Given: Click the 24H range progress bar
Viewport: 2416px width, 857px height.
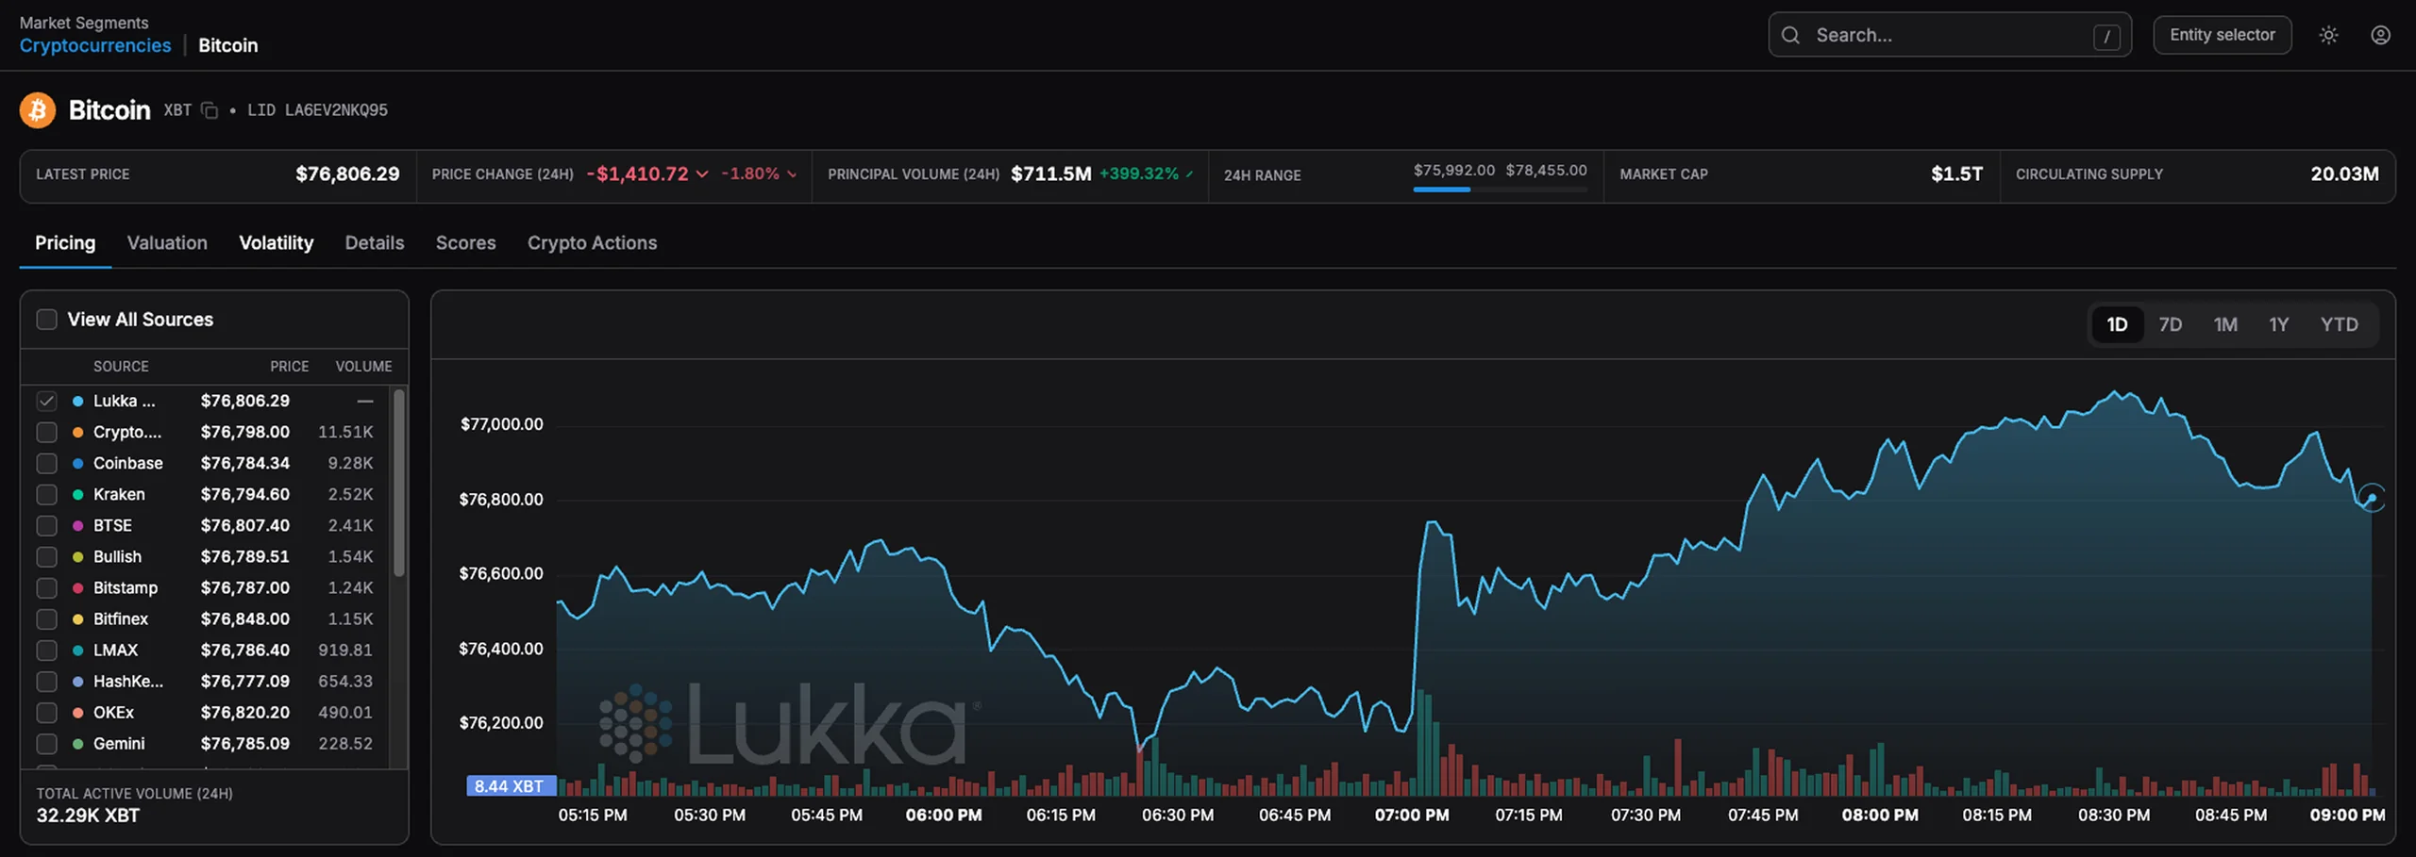Looking at the screenshot, I should coord(1500,190).
